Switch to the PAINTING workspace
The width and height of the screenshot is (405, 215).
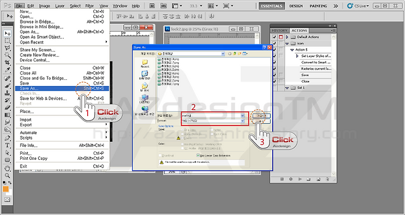tap(318, 6)
